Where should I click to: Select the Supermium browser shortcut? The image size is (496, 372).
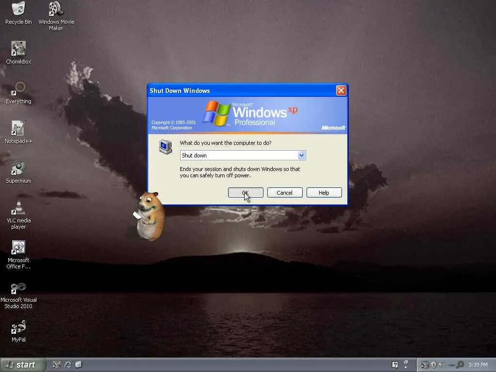18,172
